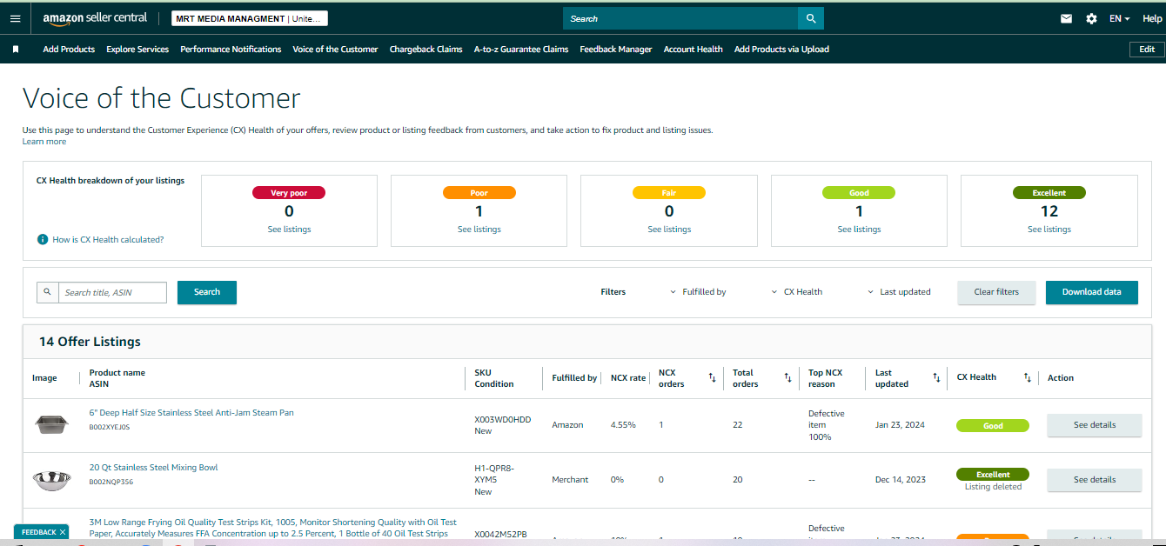Click the Amazon Seller Central logo
1166x546 pixels.
coord(95,18)
